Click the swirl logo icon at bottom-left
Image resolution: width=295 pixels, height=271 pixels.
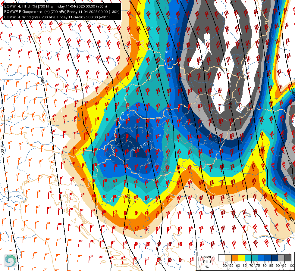(10, 261)
